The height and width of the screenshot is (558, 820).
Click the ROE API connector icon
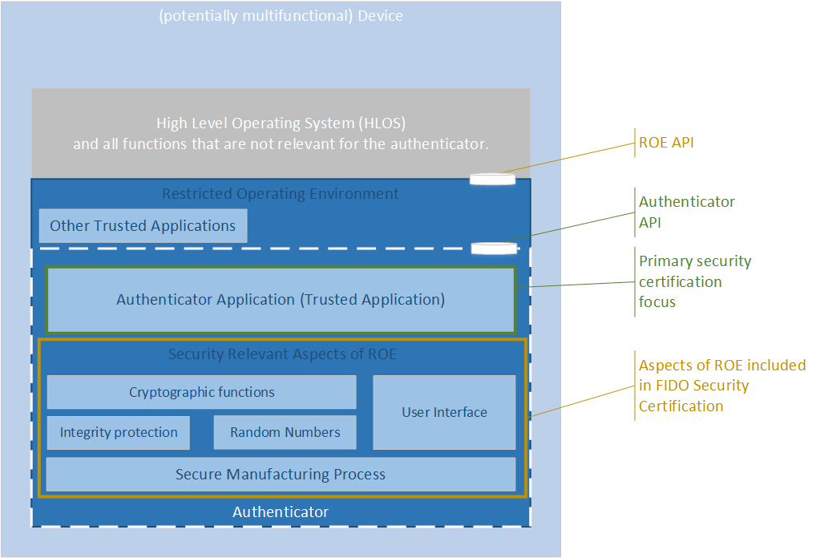point(491,178)
